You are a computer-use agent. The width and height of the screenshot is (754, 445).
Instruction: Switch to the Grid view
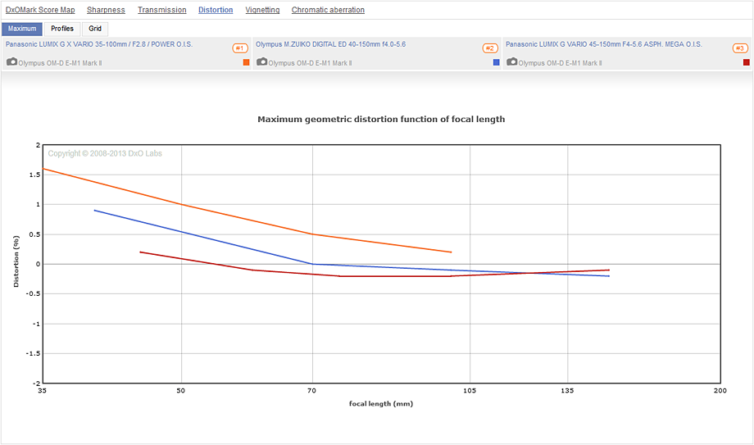pos(95,29)
